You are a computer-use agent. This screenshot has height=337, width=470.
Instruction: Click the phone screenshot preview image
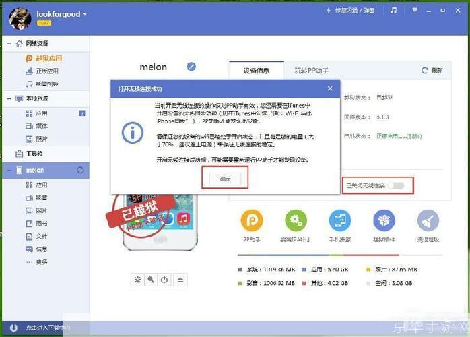[x=161, y=222]
